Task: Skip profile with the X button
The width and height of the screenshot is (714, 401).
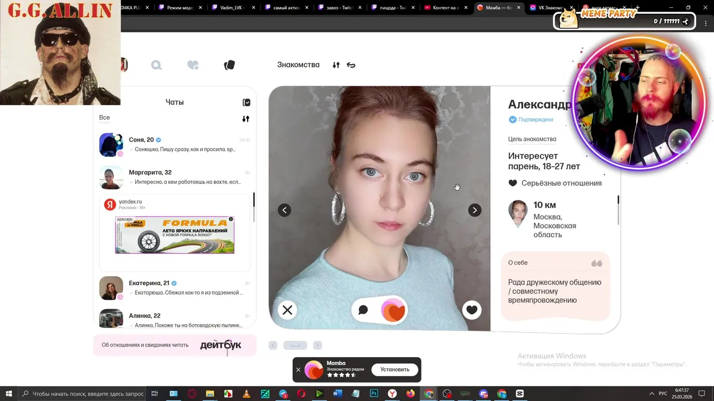Action: tap(287, 310)
